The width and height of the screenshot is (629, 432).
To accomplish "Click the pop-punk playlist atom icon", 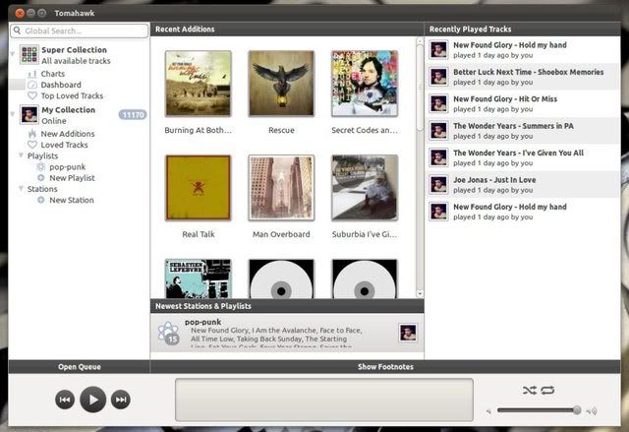I will (41, 166).
